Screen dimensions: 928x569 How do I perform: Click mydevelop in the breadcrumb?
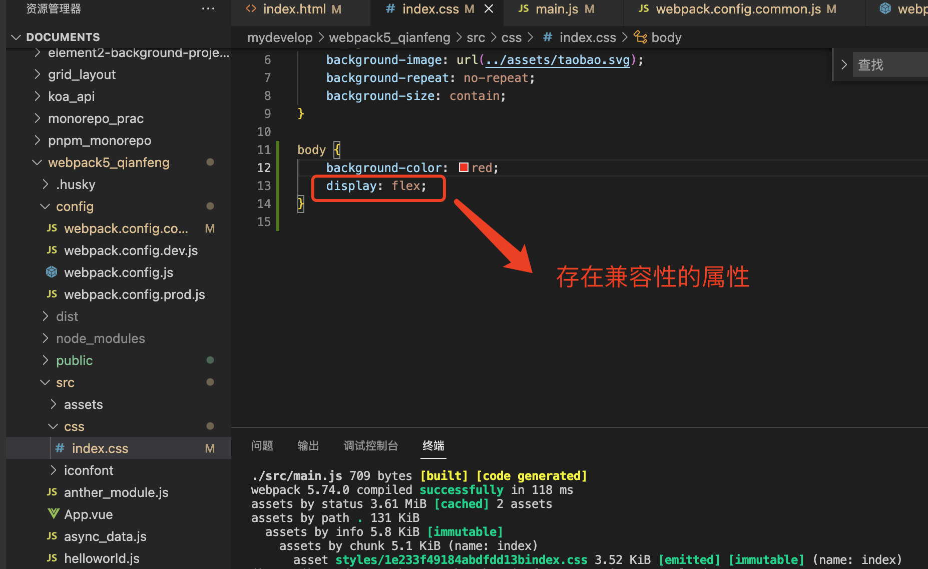pyautogui.click(x=280, y=37)
